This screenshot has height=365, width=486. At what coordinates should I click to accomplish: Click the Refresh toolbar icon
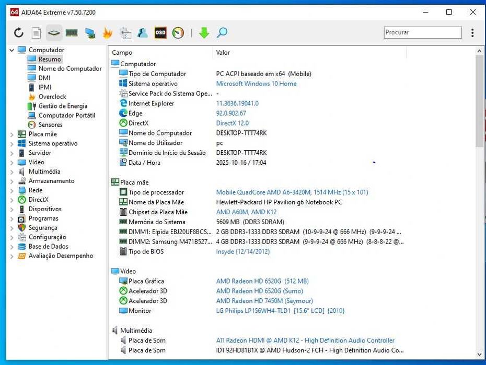tap(19, 32)
